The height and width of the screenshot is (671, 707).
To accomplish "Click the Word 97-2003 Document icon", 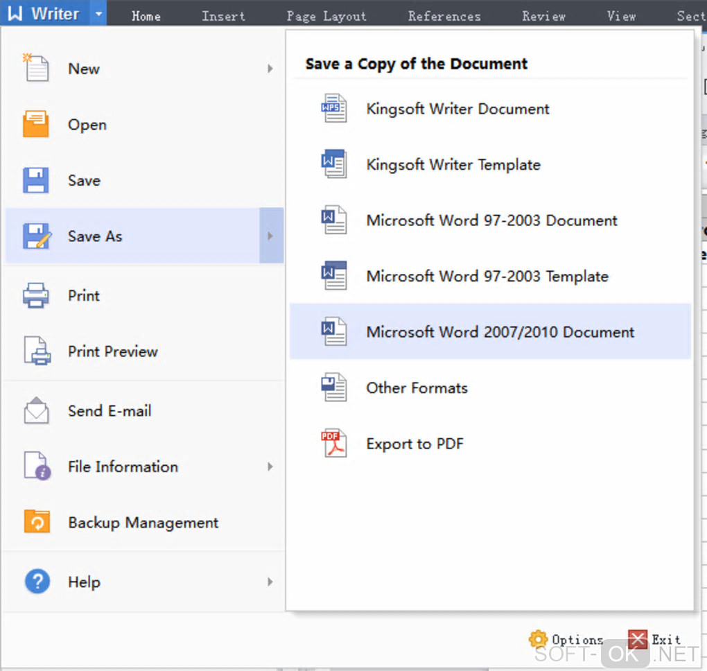I will pos(333,220).
